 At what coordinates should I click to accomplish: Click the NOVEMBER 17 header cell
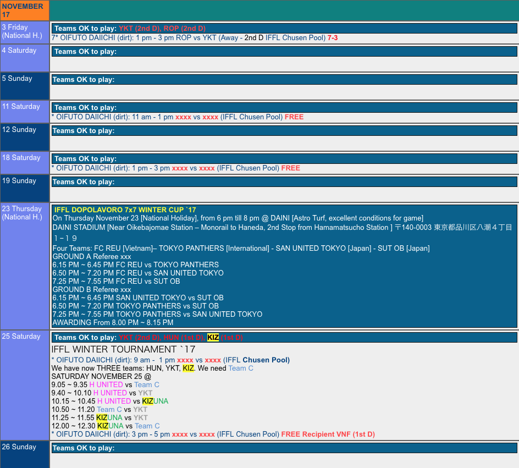pyautogui.click(x=24, y=10)
